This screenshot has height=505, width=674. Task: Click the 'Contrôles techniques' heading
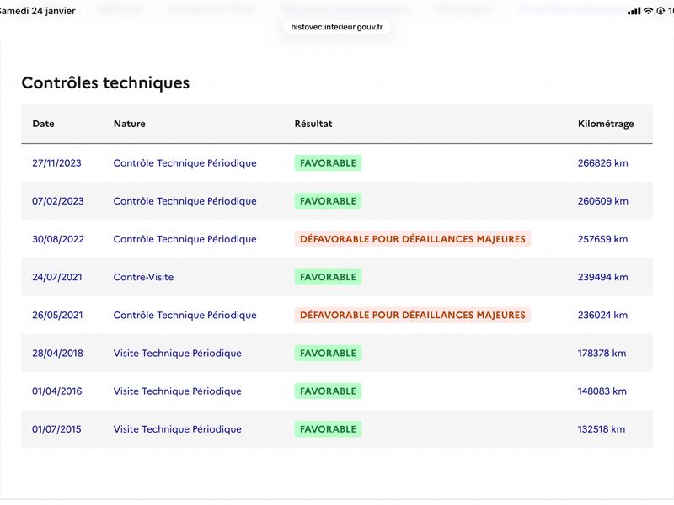point(105,82)
